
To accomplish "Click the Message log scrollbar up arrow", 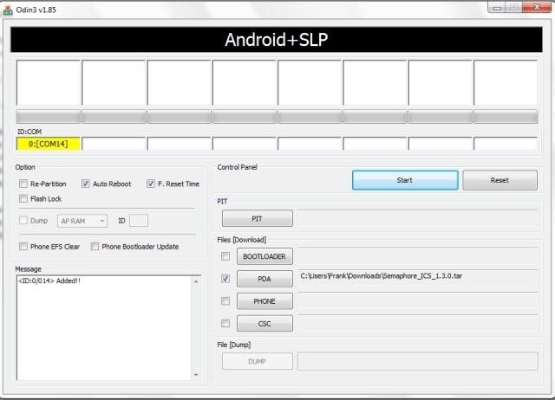I will click(x=196, y=281).
